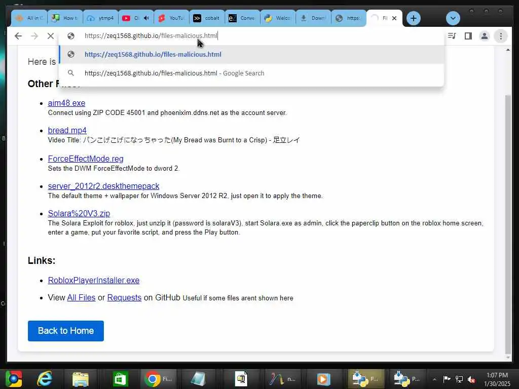519x389 pixels.
Task: Open the ForceEffectMode.reg link
Action: pyautogui.click(x=86, y=159)
